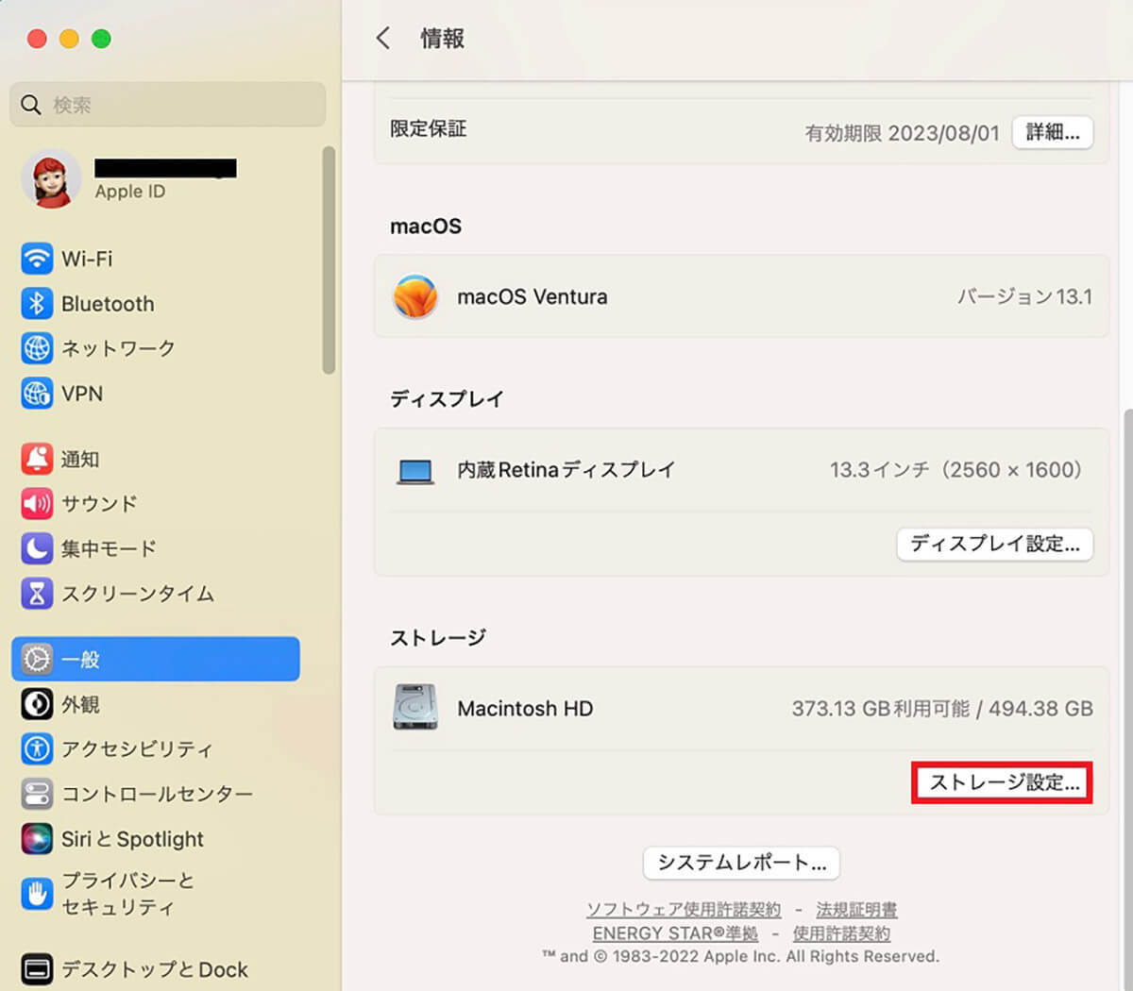Open Siri と Spotlight icon

(37, 838)
